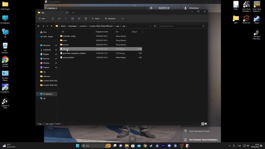Open the Sırala (Sort) dropdown
The width and height of the screenshot is (265, 149).
pyautogui.click(x=96, y=19)
